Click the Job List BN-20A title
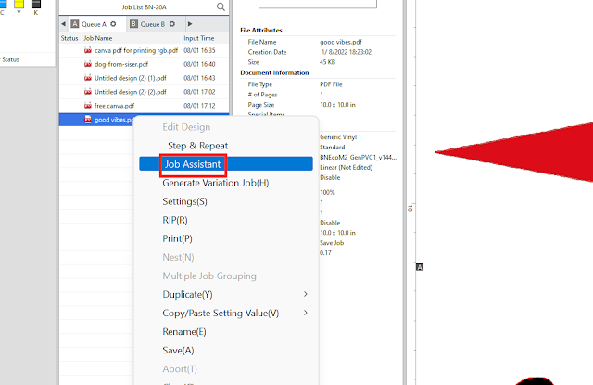 [x=145, y=6]
